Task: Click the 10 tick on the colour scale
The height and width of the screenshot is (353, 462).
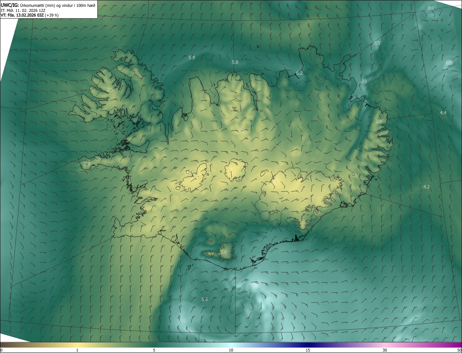Action: click(231, 350)
